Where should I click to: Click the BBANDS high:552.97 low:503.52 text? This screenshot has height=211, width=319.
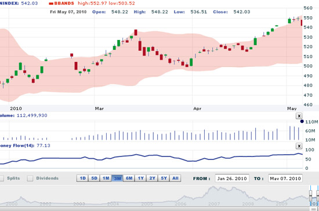[x=106, y=3]
